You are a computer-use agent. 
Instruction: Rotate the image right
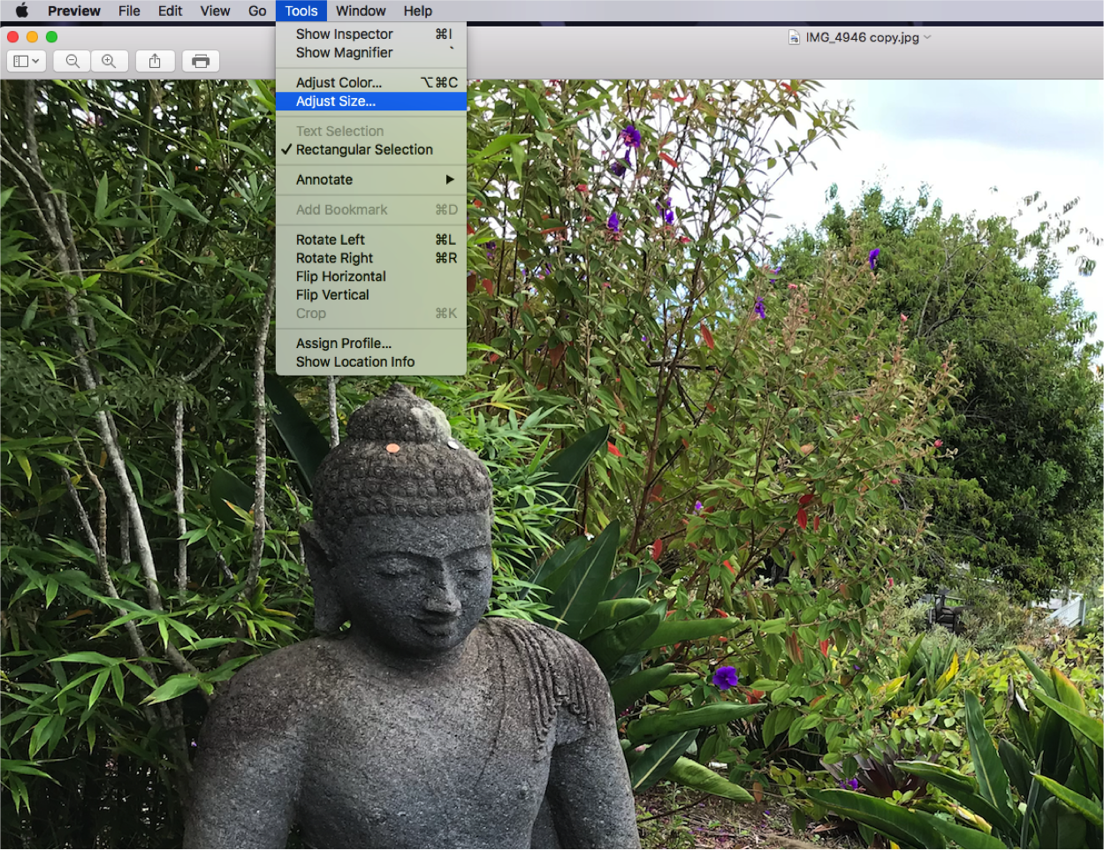tap(334, 258)
